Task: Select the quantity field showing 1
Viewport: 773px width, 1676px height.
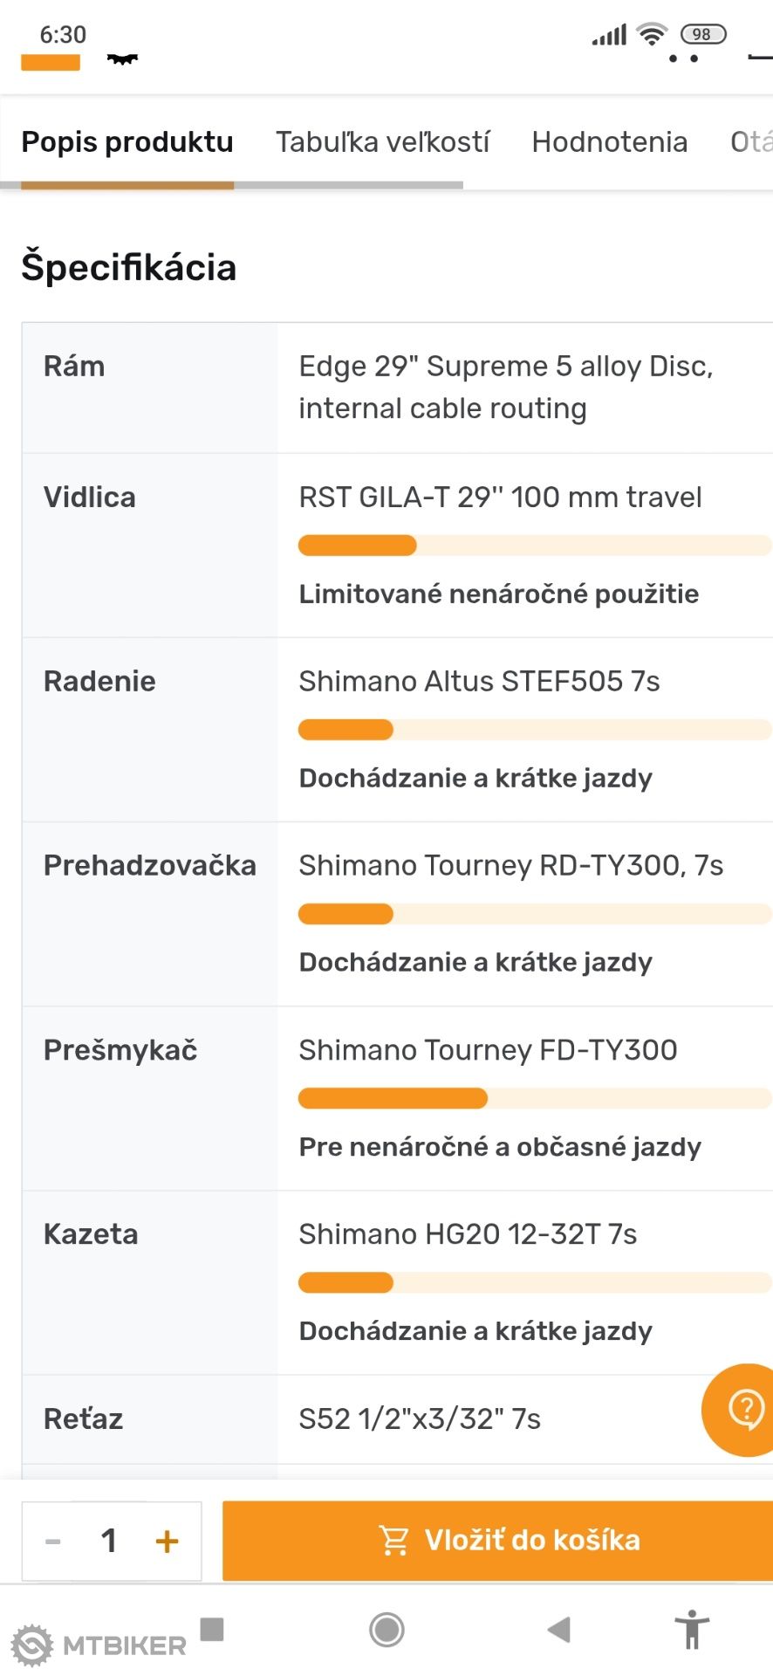Action: 109,1541
